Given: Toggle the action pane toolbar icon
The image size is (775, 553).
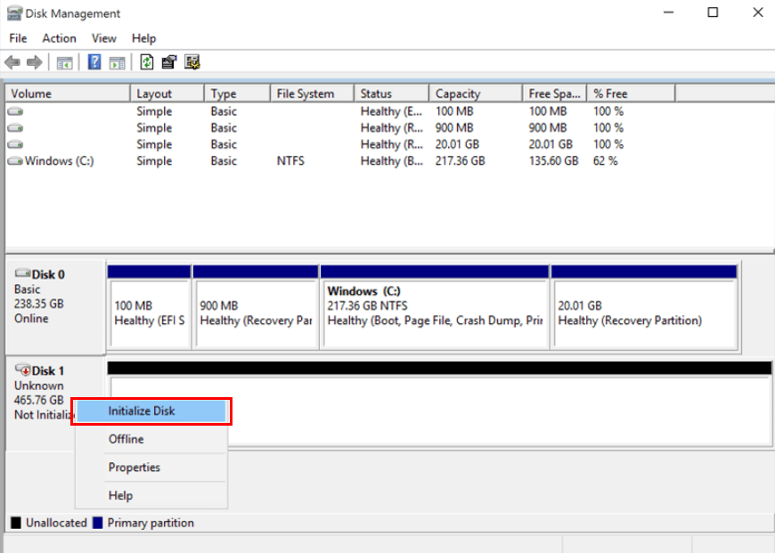Looking at the screenshot, I should pos(117,62).
